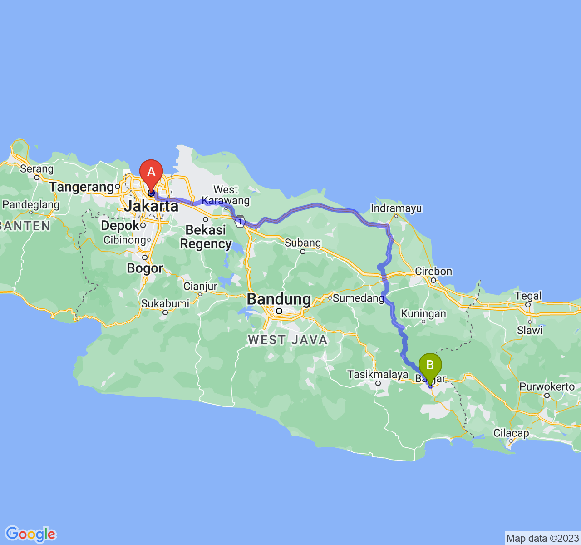Click the Pandeglang label
Image resolution: width=581 pixels, height=545 pixels.
tap(31, 205)
